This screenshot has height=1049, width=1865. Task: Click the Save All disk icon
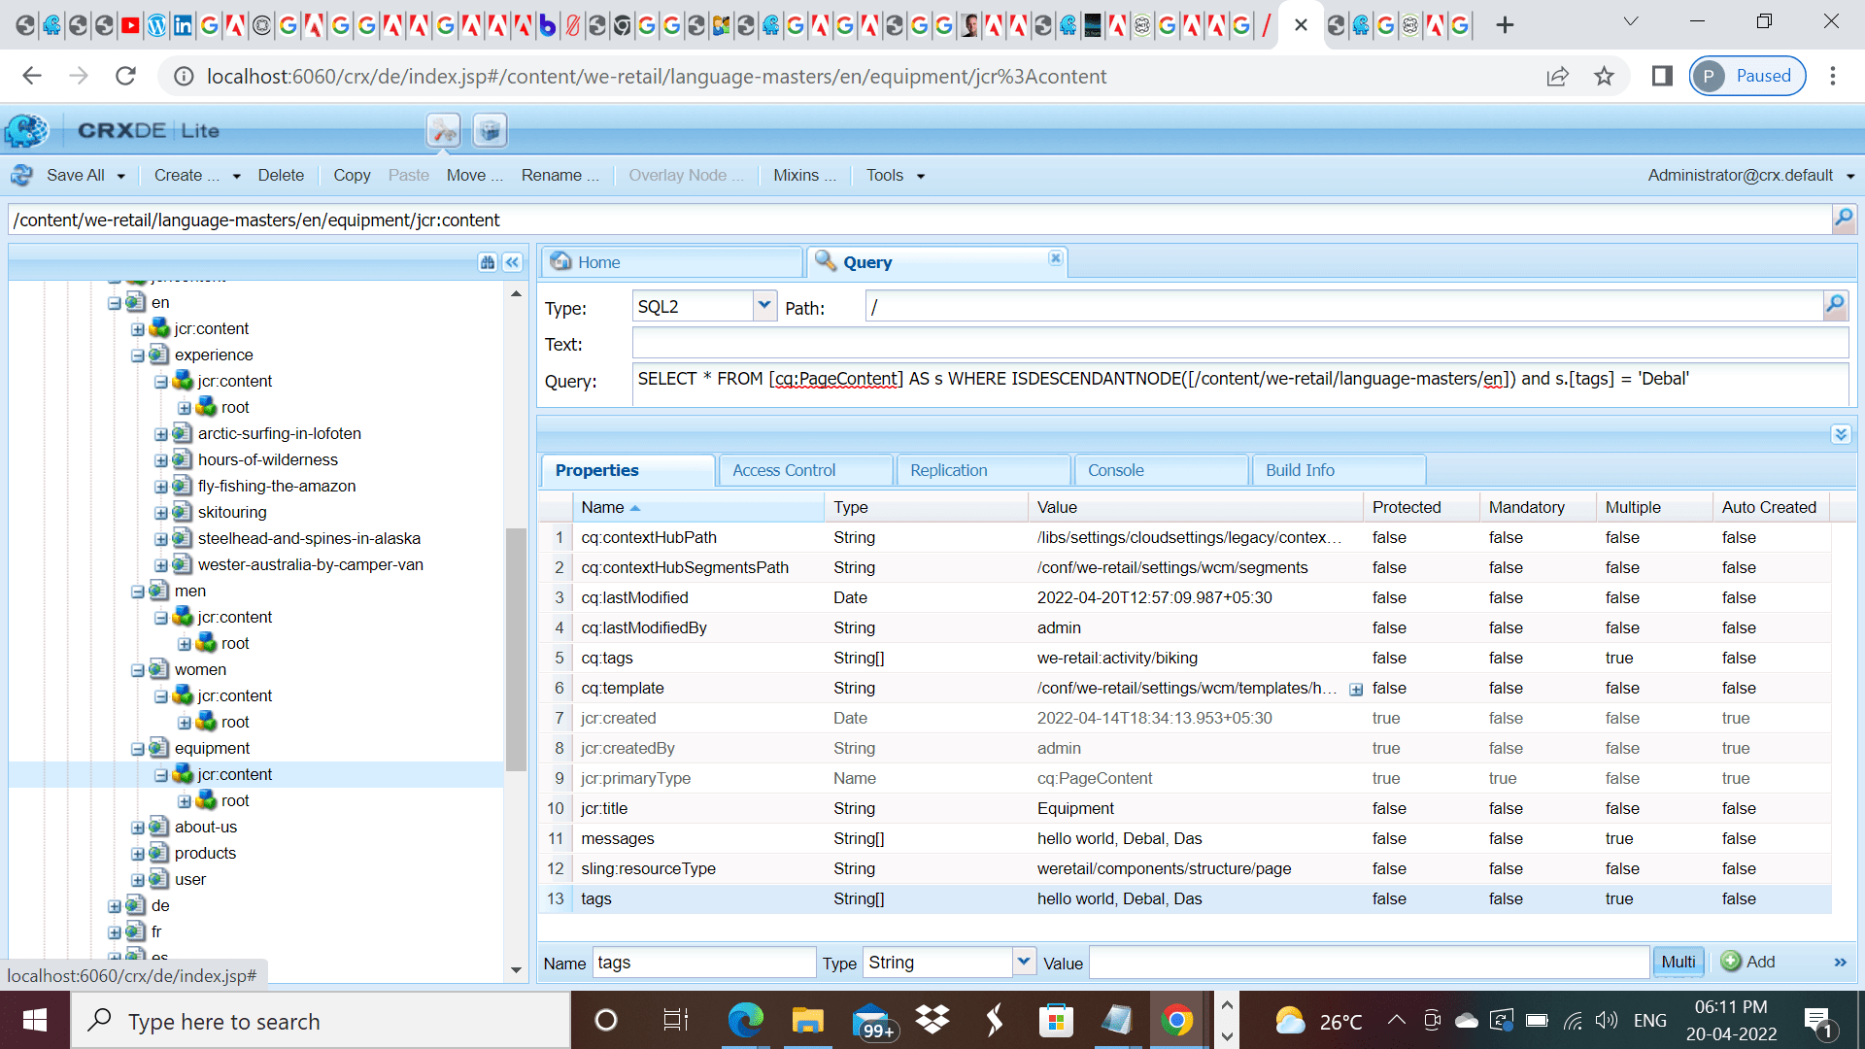pyautogui.click(x=21, y=175)
